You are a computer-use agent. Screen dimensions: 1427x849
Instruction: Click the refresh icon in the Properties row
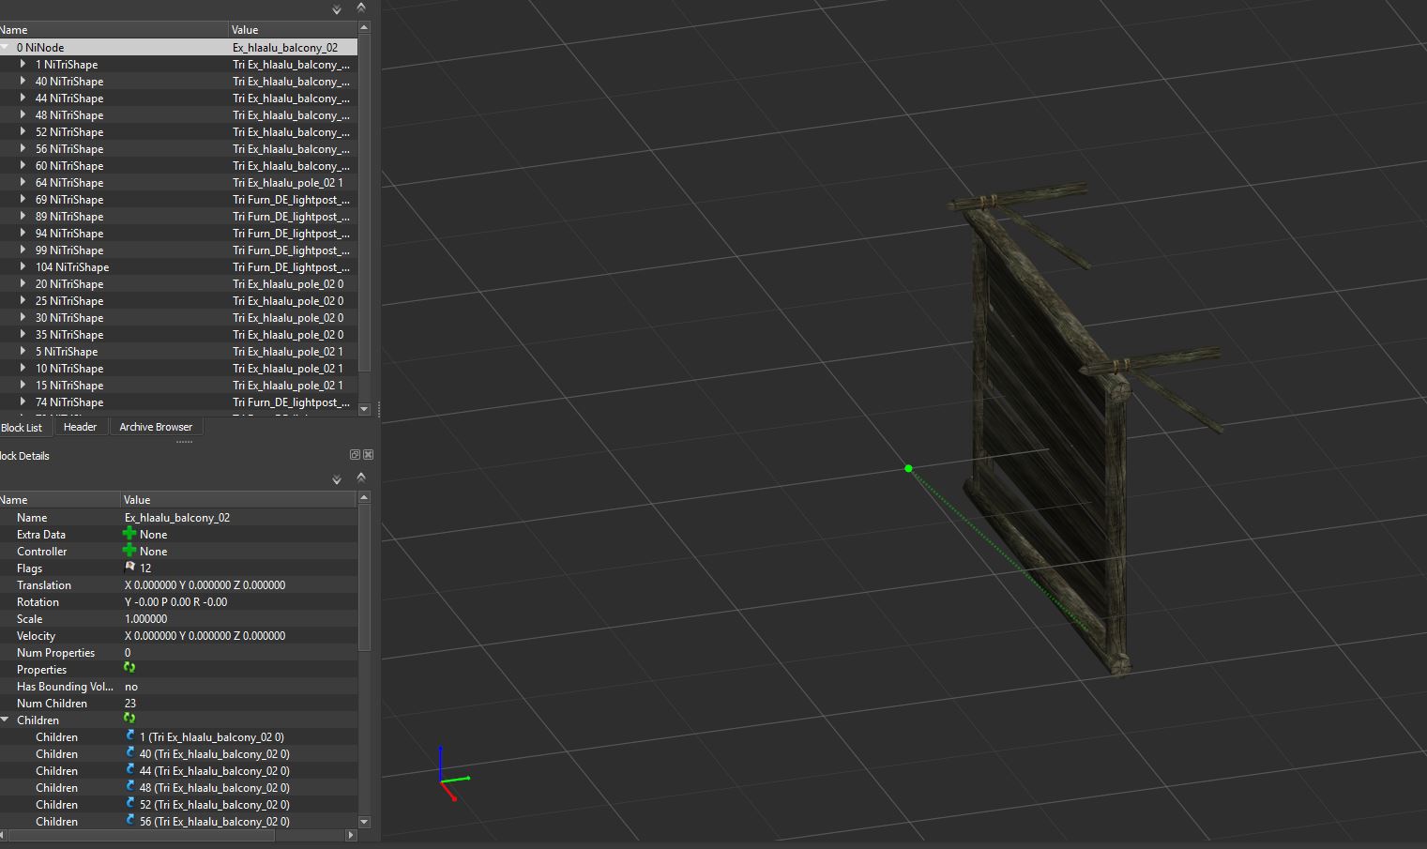coord(129,668)
